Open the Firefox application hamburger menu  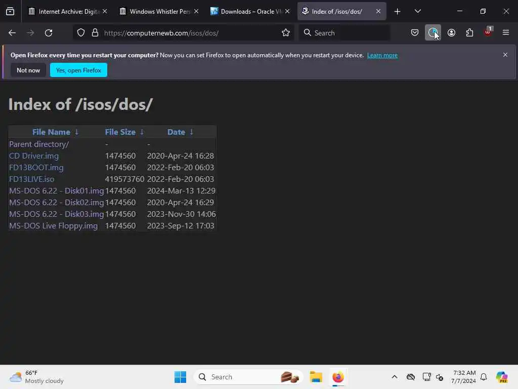[x=506, y=33]
